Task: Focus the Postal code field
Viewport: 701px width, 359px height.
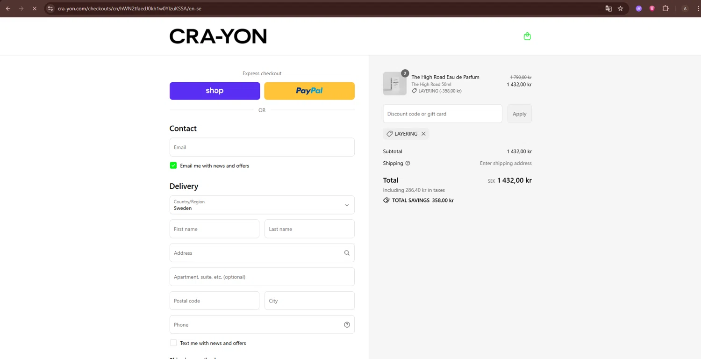Action: coord(214,301)
